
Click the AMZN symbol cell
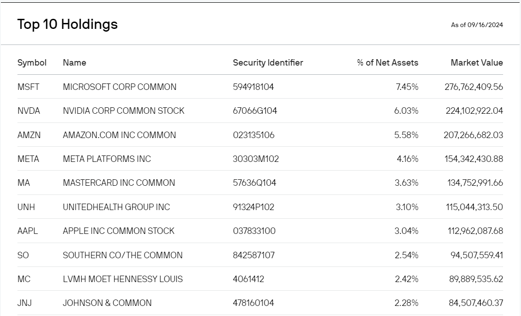click(x=29, y=135)
